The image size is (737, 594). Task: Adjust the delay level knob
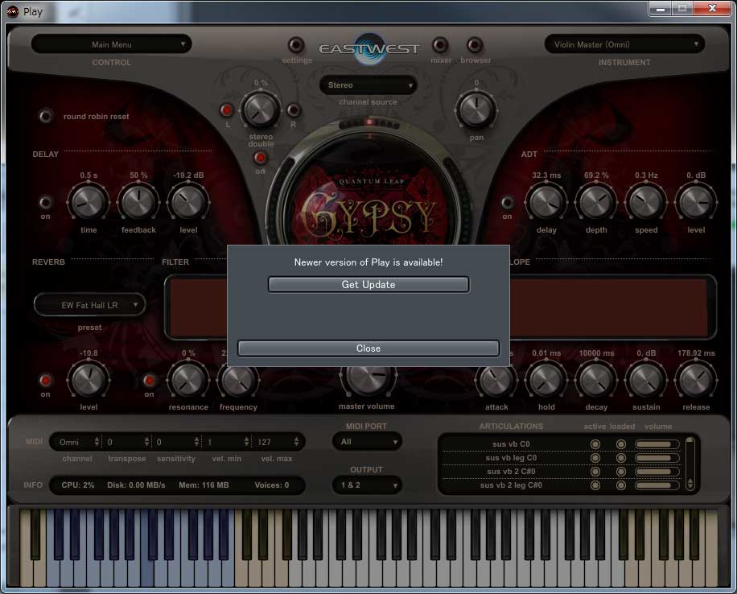(188, 202)
